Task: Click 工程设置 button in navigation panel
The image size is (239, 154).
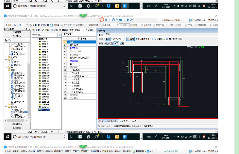Action: point(17,32)
